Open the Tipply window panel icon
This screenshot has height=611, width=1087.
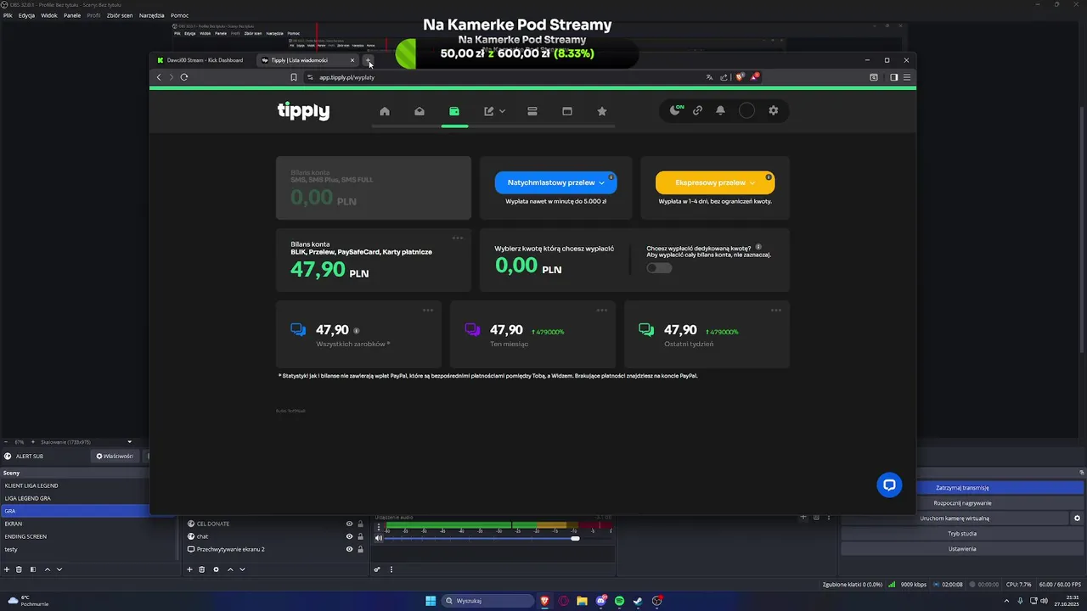click(567, 111)
